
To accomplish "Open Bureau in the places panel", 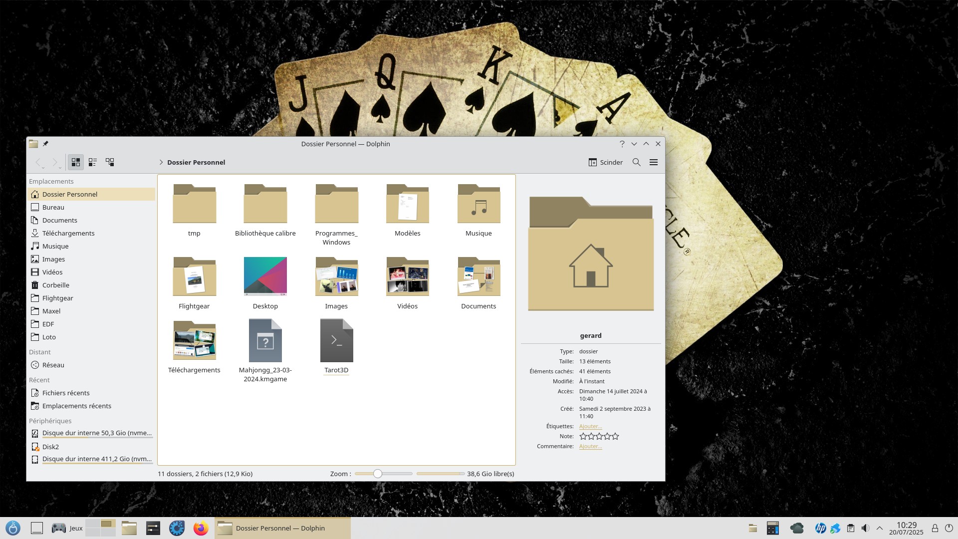I will point(92,207).
